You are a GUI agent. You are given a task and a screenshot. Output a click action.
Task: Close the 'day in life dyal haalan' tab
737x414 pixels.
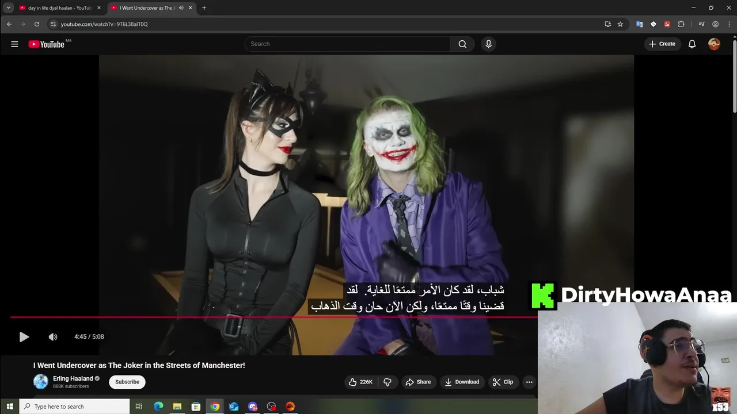coord(99,8)
